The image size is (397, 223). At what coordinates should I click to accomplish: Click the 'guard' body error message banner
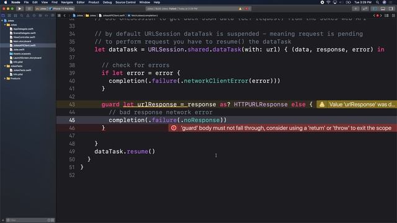(x=283, y=128)
